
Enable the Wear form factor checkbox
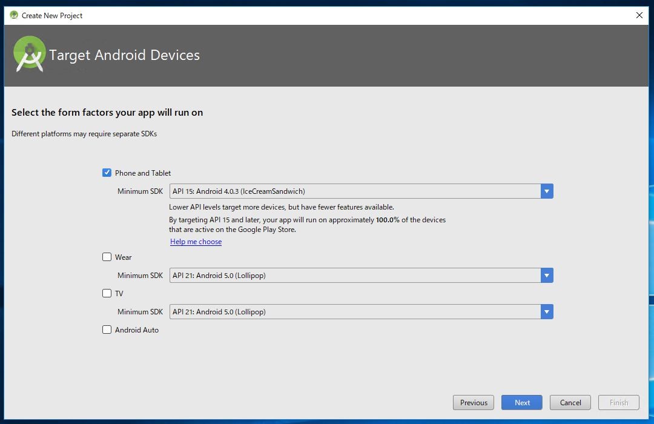[x=107, y=257]
